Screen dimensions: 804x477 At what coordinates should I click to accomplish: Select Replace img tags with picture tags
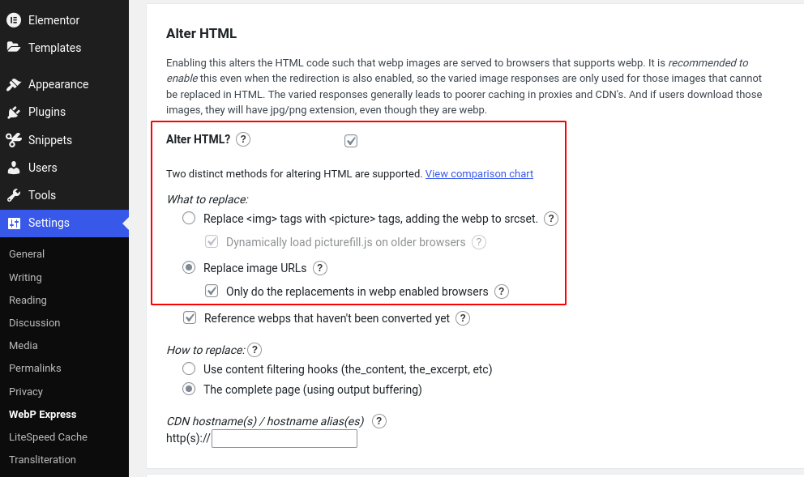point(189,219)
